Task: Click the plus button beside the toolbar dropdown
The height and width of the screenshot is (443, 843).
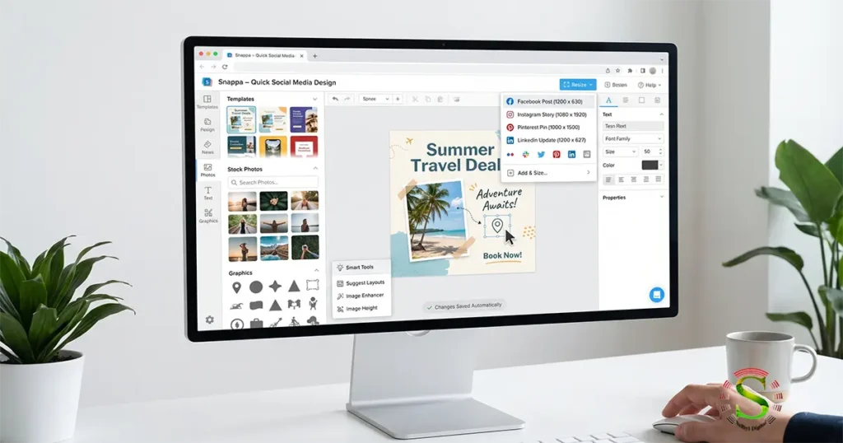Action: [398, 99]
